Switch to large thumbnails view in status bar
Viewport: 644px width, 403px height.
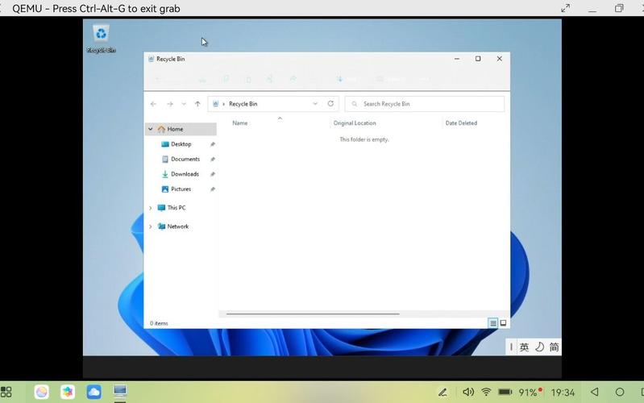coord(503,323)
